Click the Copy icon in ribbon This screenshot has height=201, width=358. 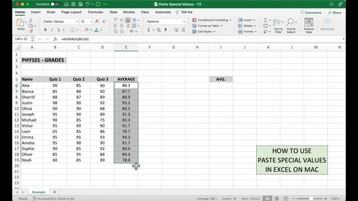[x=31, y=26]
